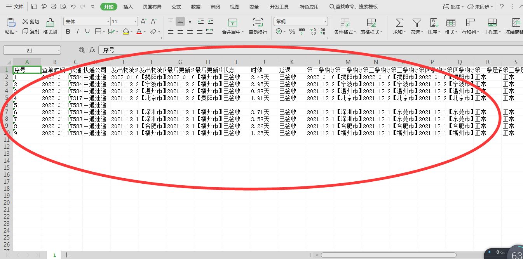Apply the red font color A
Image resolution: width=523 pixels, height=259 pixels.
click(139, 32)
